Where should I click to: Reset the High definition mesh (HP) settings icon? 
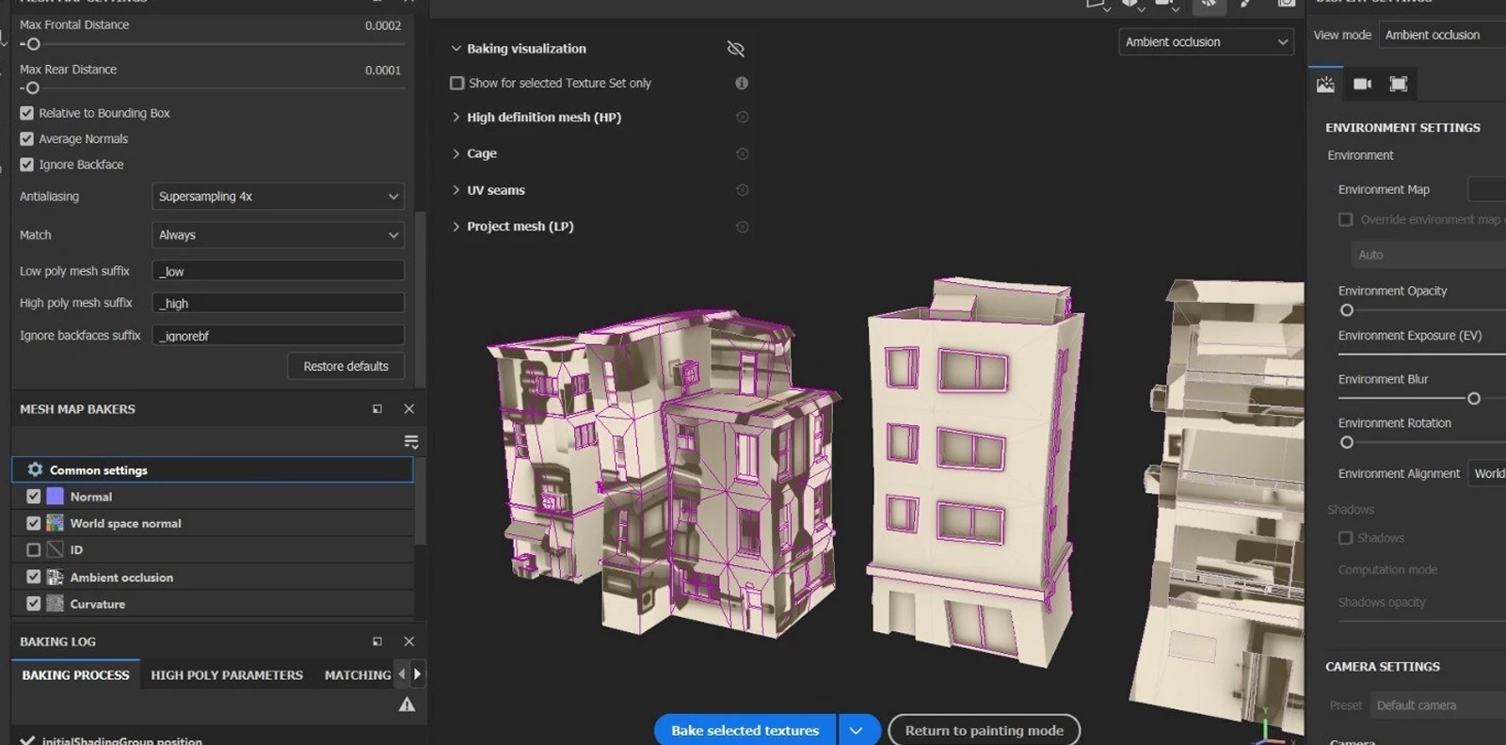pyautogui.click(x=742, y=118)
